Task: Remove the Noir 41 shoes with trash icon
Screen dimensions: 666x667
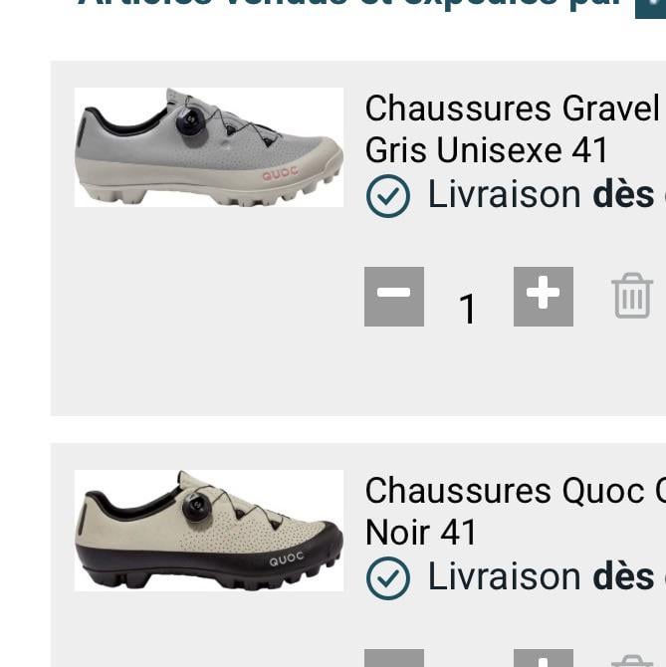Action: (632, 661)
